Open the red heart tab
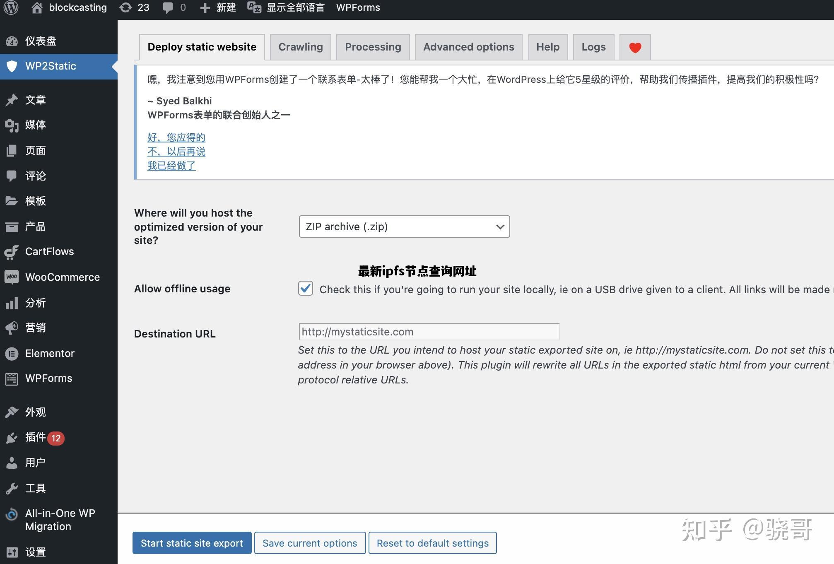834x564 pixels. pyautogui.click(x=635, y=47)
